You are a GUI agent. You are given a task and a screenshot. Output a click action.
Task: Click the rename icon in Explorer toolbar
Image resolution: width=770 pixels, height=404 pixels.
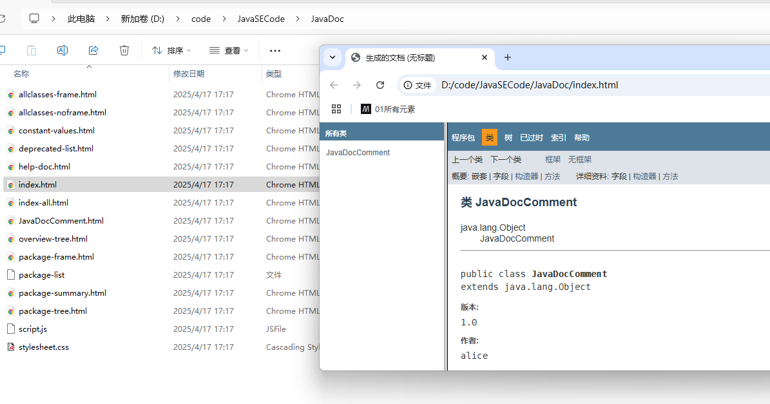tap(63, 50)
